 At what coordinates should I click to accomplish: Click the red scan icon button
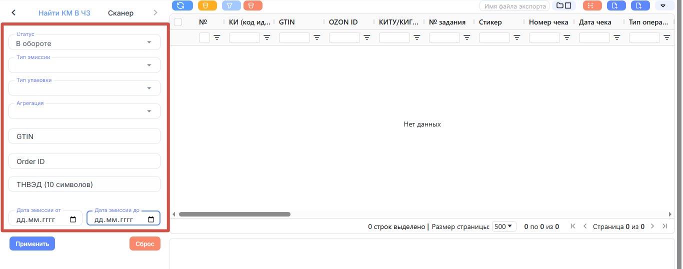coord(592,5)
